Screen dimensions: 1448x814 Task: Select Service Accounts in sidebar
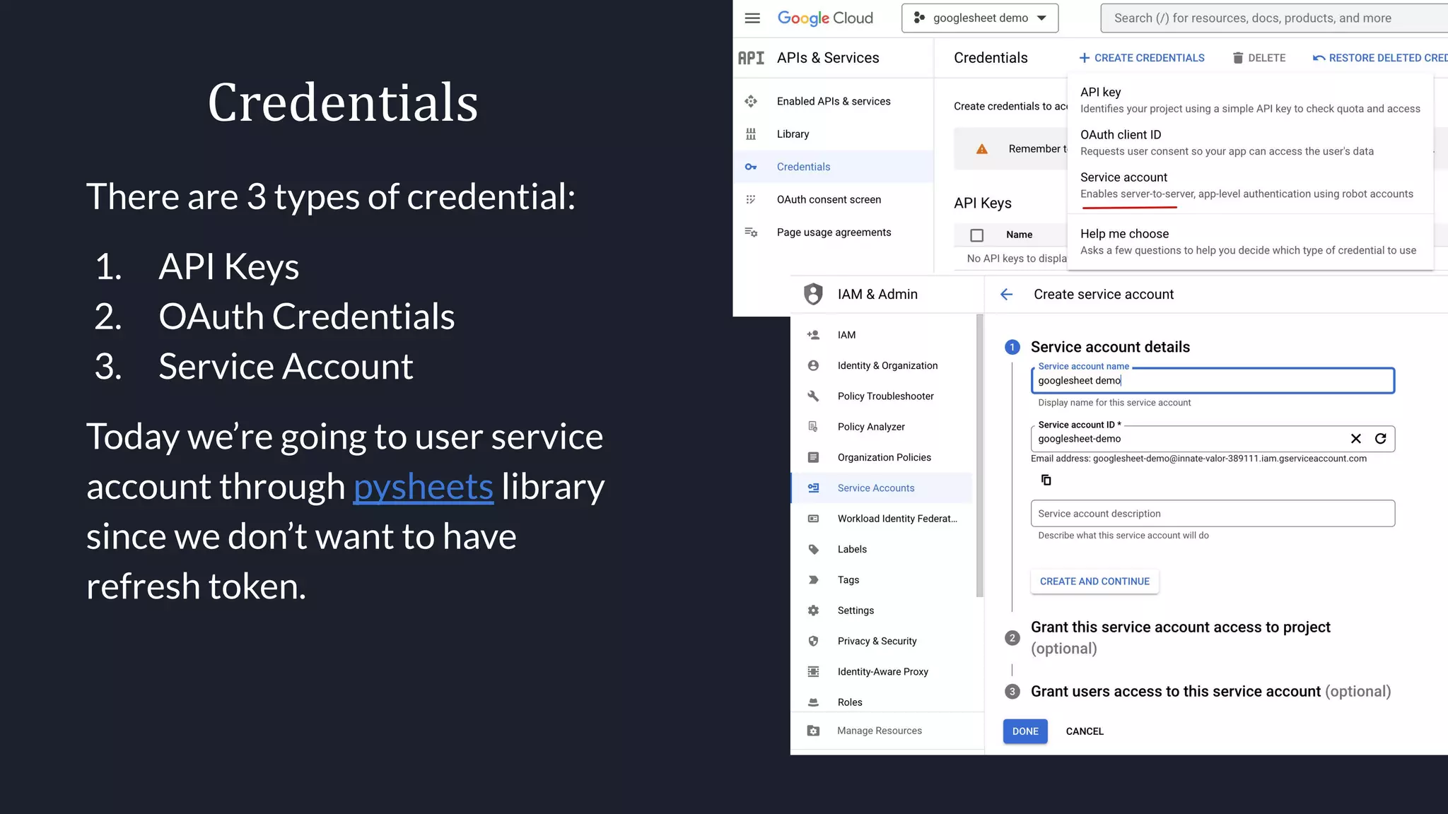coord(882,488)
